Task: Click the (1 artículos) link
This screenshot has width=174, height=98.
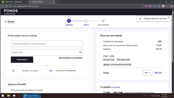Action: pos(116,87)
